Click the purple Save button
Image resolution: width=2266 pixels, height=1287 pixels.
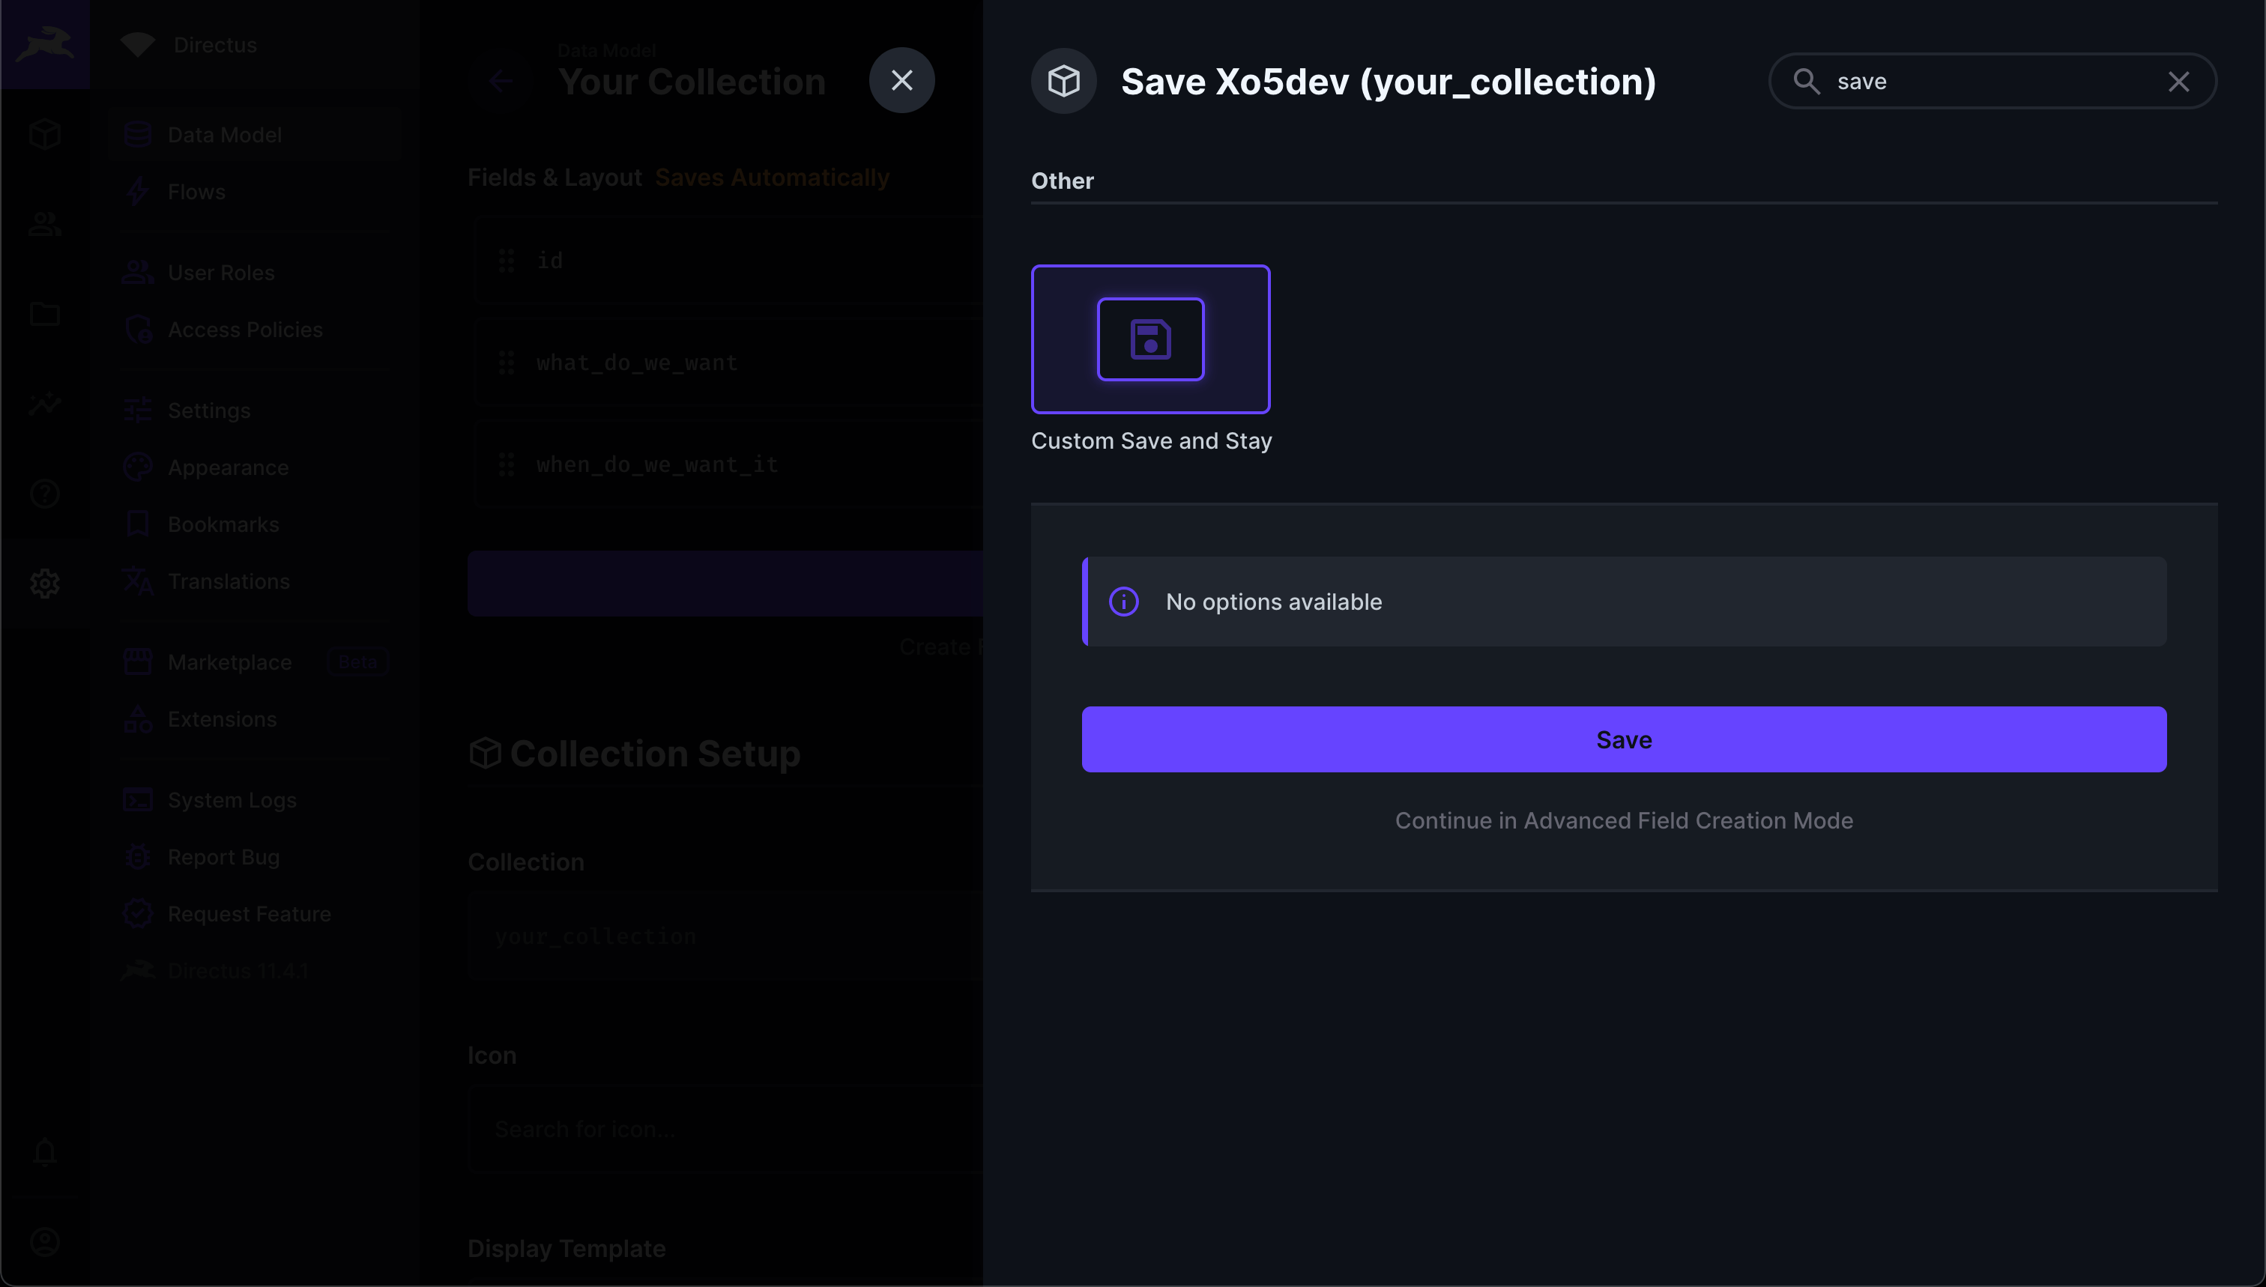[1623, 739]
